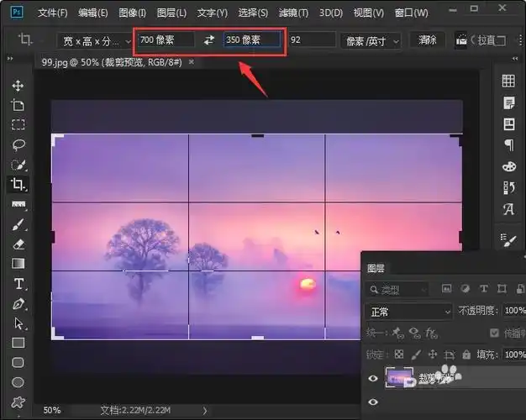Toggle visibility of the crop preview layer
Image resolution: width=526 pixels, height=420 pixels.
373,378
